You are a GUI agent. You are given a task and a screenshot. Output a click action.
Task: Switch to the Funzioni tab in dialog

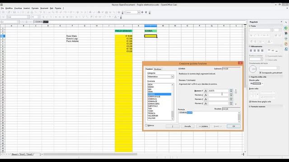149,69
